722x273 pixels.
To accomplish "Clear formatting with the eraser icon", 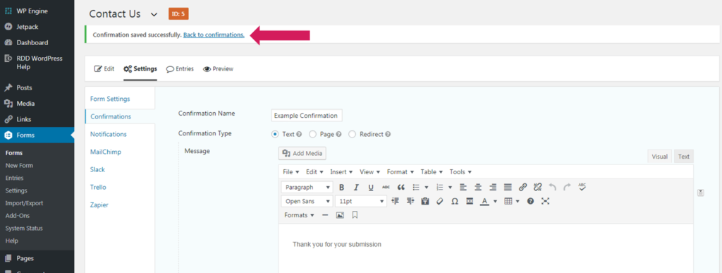I will click(440, 201).
